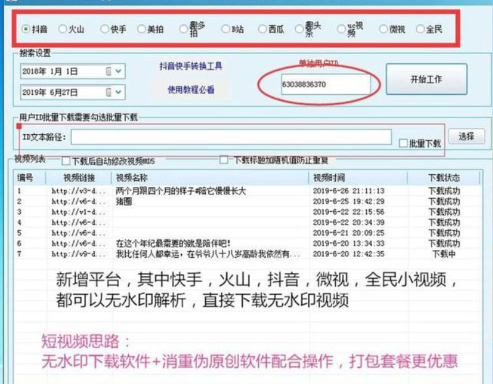Select the row dated 2019-6-21 20:09:25
Screen dimensions: 493x384
coord(248,233)
